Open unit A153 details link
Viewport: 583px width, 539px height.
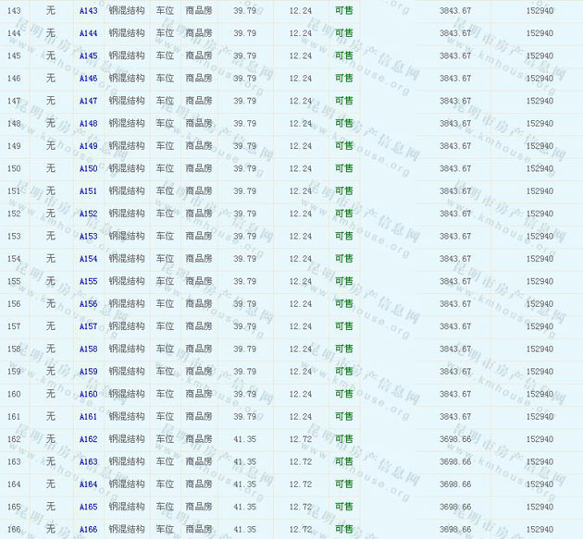click(x=88, y=237)
